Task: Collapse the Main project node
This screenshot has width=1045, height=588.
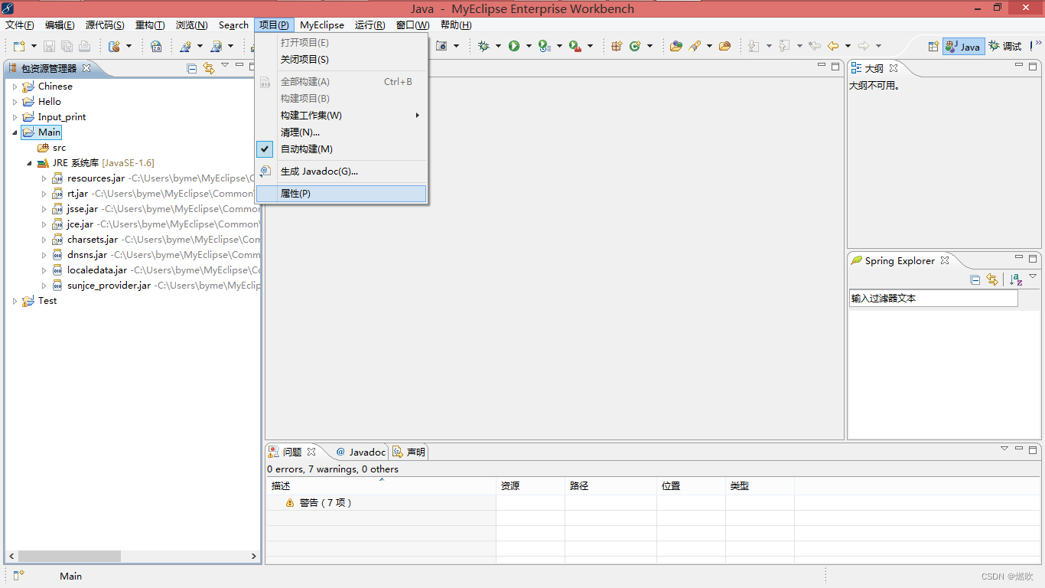Action: tap(15, 132)
